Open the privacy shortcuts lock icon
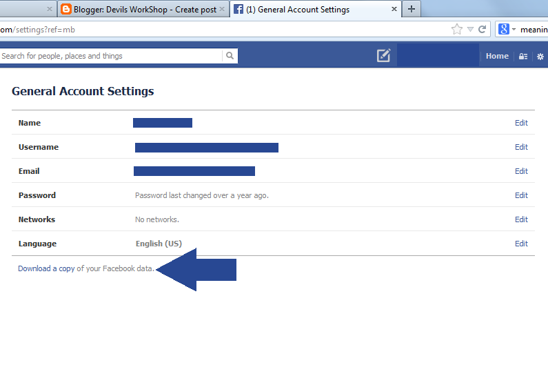Screen dimensions: 548x374 click(523, 57)
